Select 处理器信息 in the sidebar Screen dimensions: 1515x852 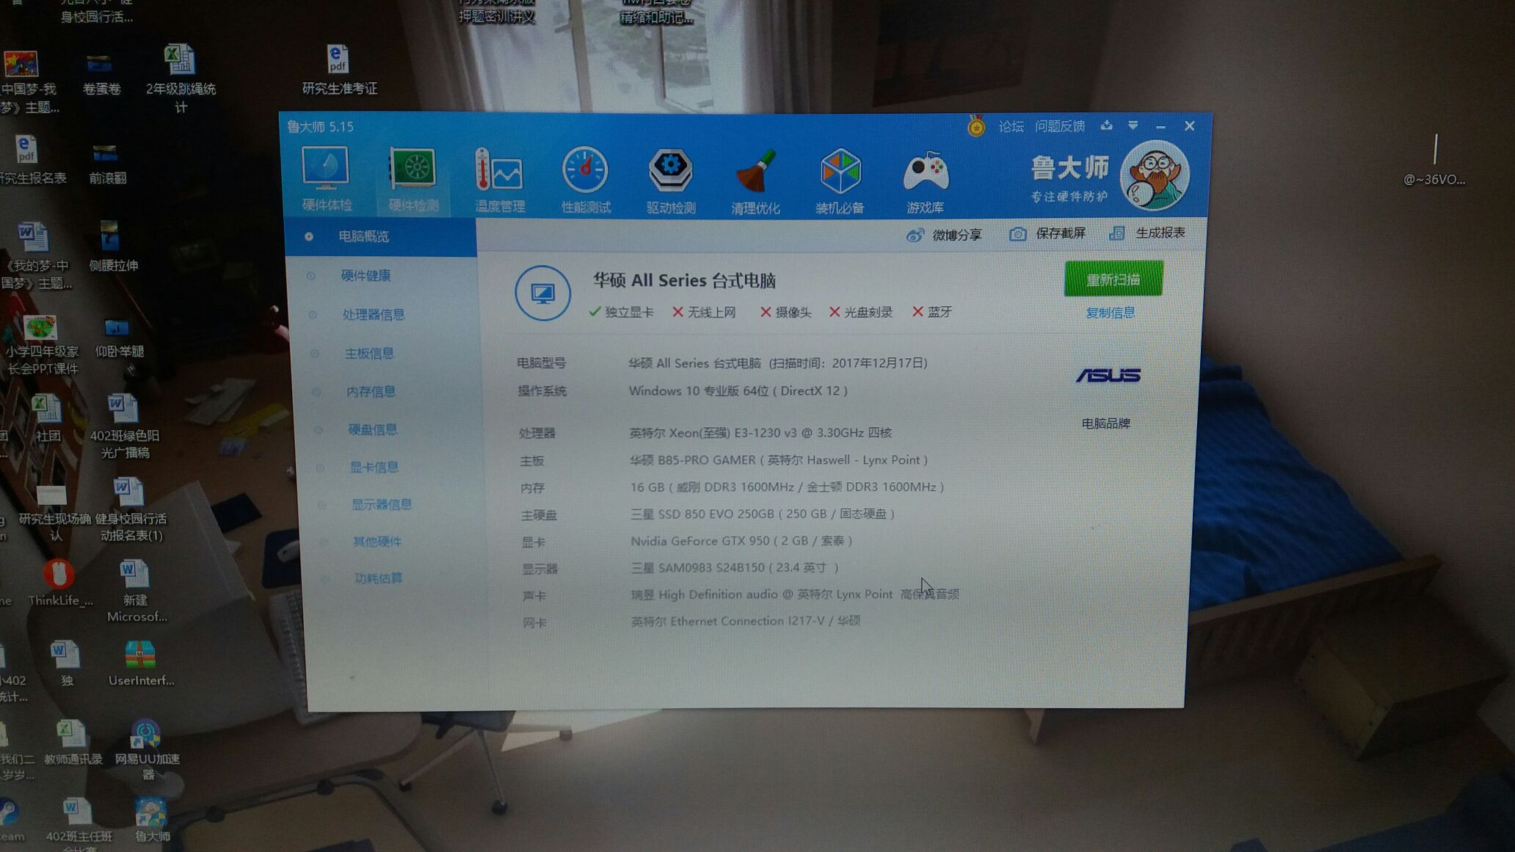tap(374, 314)
